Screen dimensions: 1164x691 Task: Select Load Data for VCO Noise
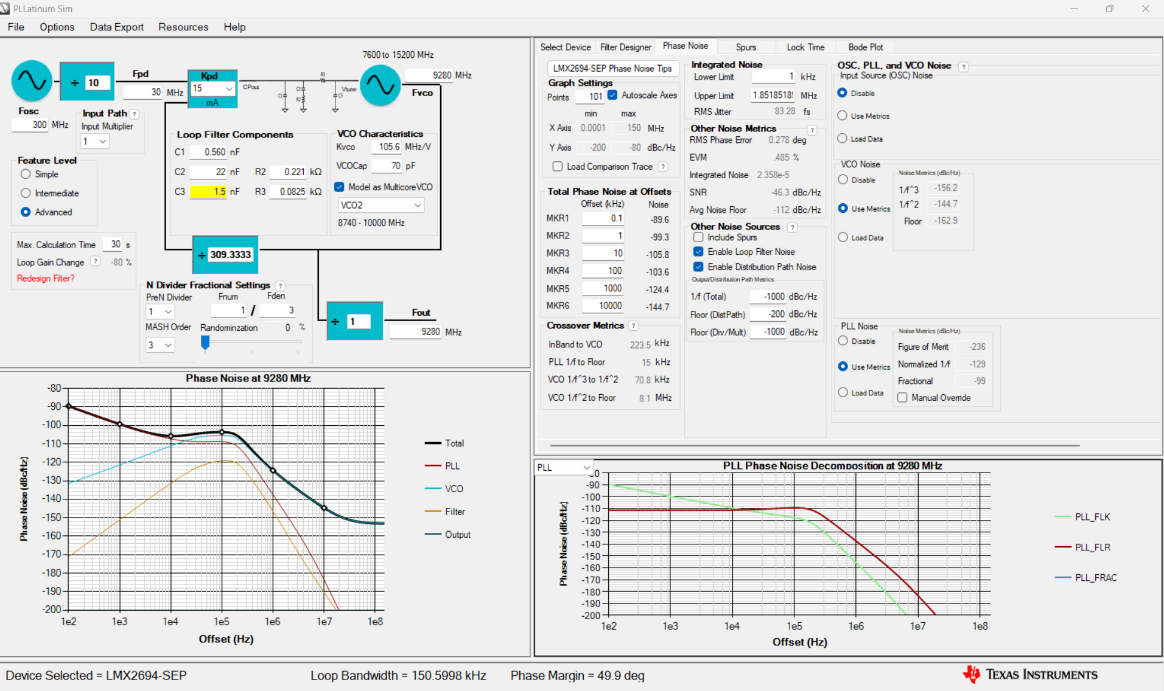tap(843, 237)
